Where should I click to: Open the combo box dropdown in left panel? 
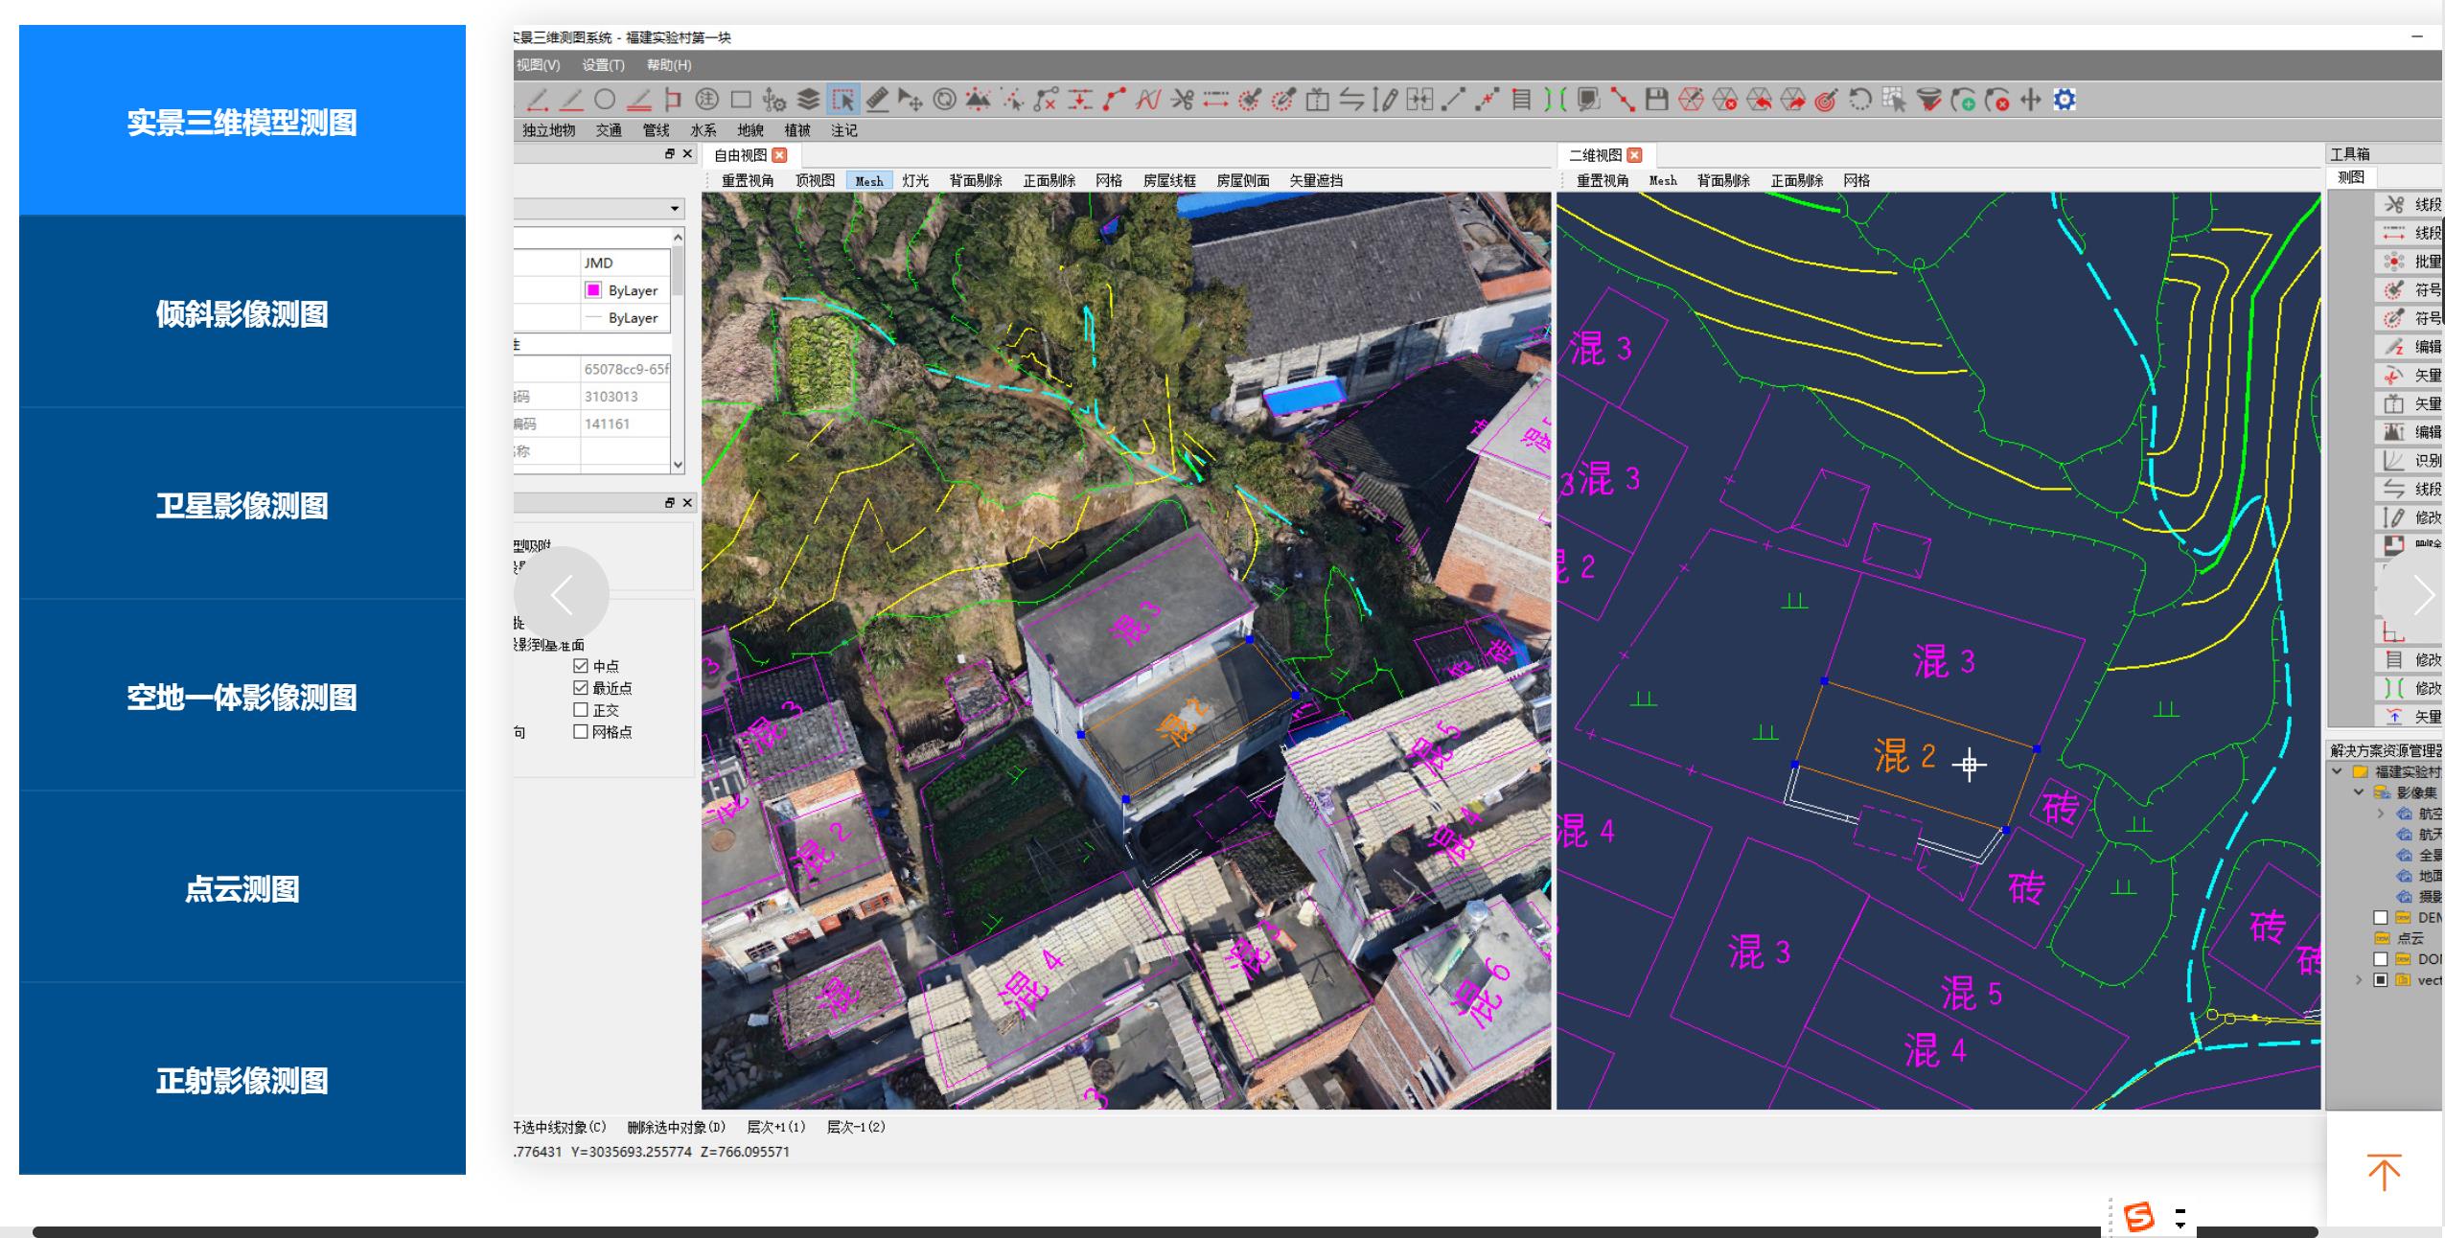click(675, 209)
